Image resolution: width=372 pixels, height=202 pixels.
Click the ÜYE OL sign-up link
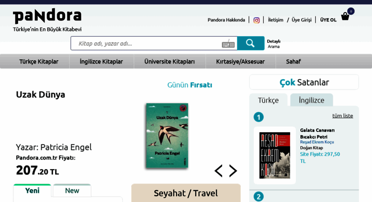328,20
